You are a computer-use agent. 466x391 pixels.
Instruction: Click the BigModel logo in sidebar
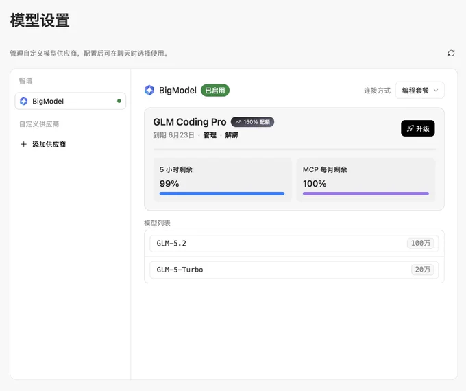click(24, 101)
